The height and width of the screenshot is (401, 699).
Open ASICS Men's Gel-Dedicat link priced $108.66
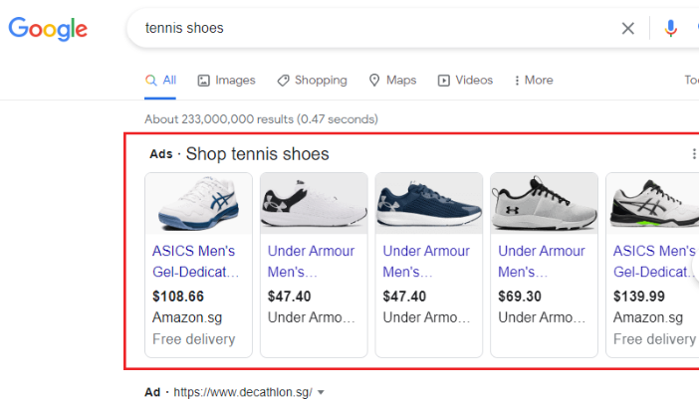coord(196,262)
